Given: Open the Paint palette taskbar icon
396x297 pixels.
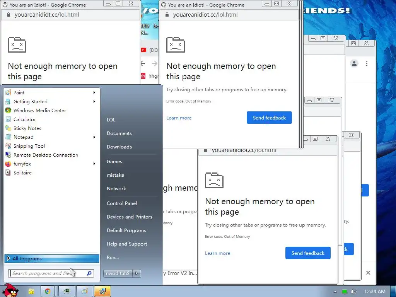Looking at the screenshot, I should (84, 292).
